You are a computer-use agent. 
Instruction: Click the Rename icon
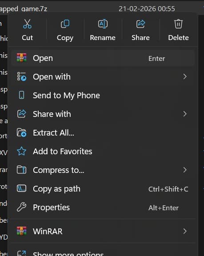tap(103, 24)
